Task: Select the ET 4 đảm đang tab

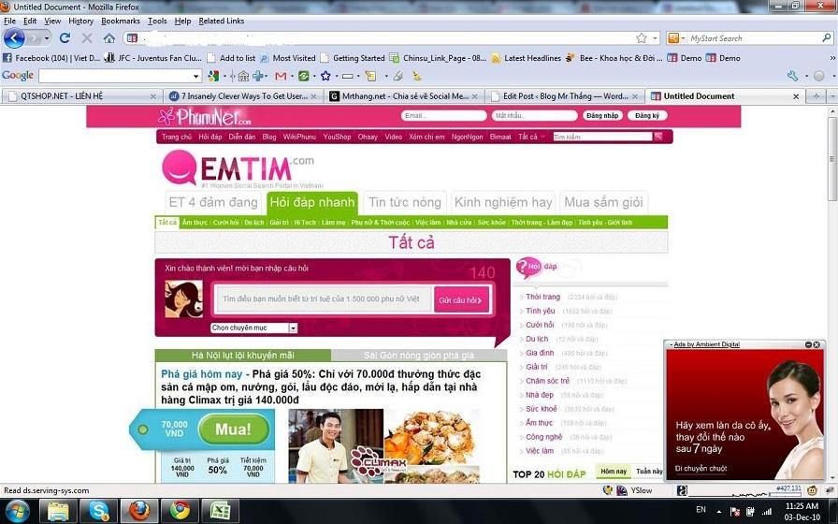Action: click(x=213, y=202)
